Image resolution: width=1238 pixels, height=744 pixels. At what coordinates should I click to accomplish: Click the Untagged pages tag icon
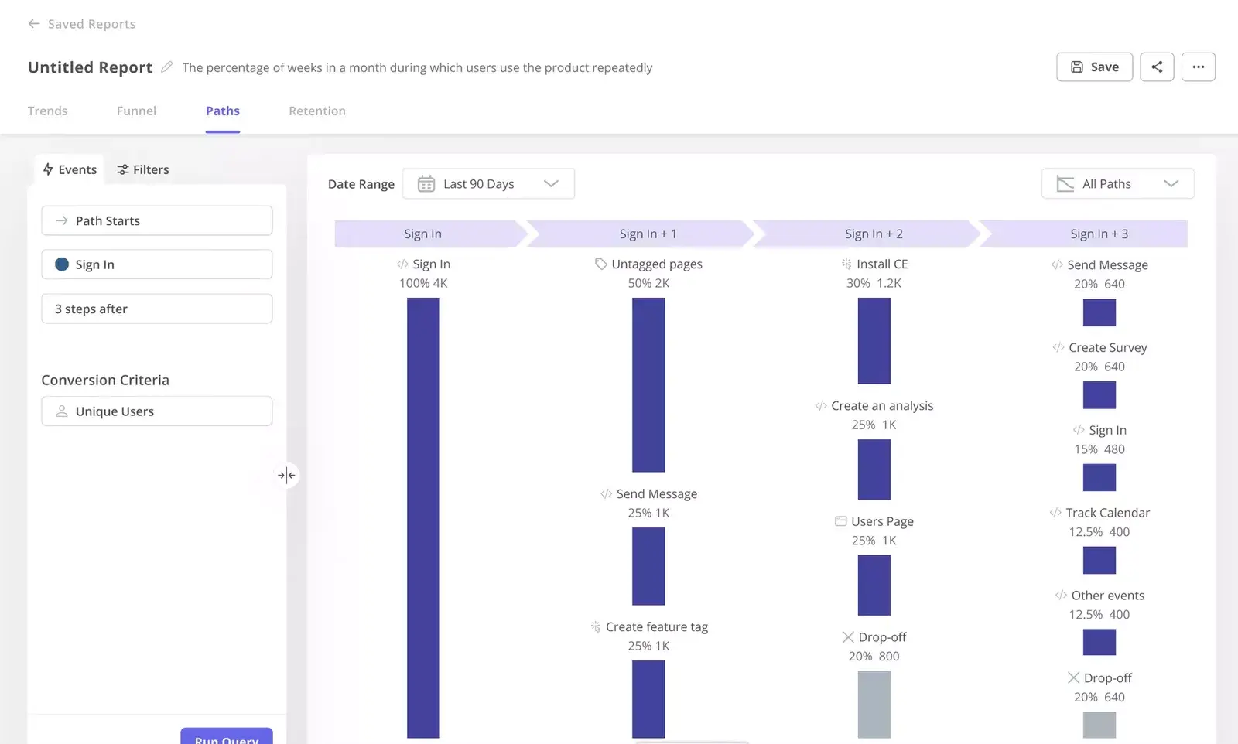600,264
